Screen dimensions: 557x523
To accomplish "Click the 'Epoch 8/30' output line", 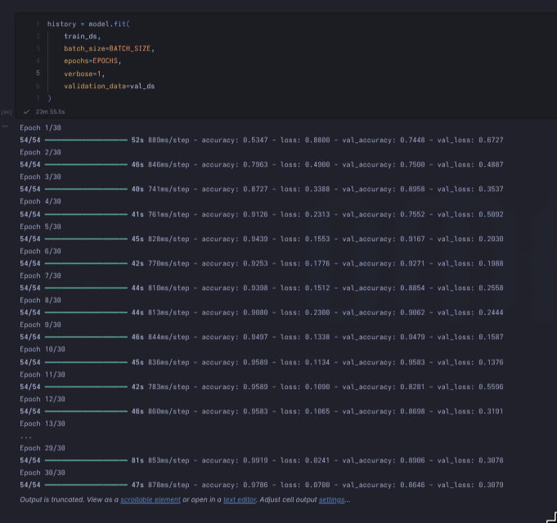I will coord(41,300).
